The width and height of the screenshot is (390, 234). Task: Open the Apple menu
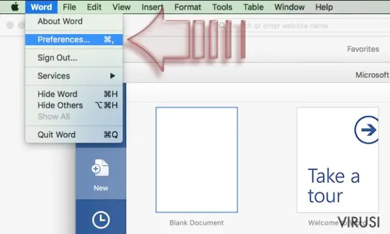(15, 7)
